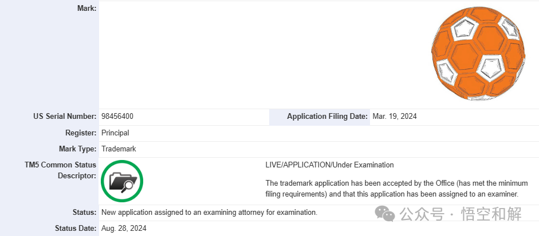
Task: Click the orange soccer ball mark image
Action: [x=478, y=53]
